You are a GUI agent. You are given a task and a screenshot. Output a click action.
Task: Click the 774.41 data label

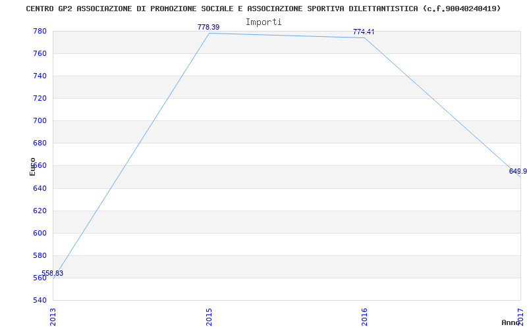364,32
